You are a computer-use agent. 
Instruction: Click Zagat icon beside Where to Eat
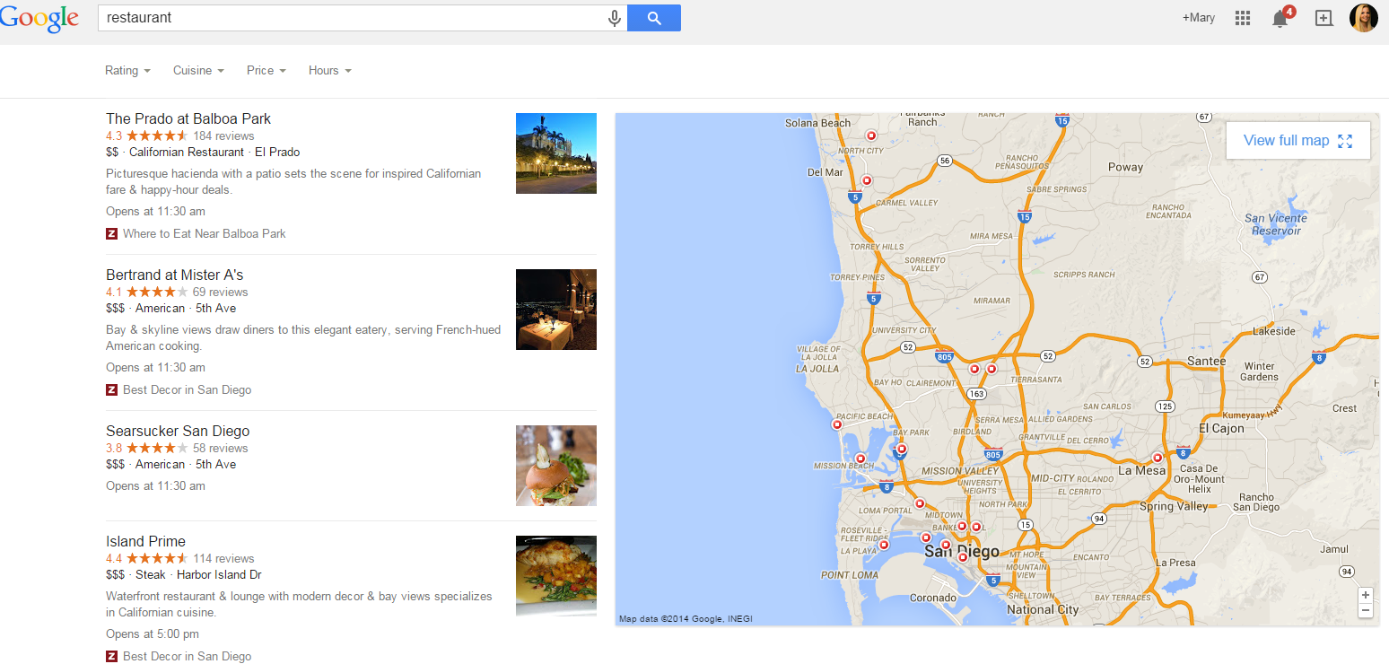click(x=111, y=233)
